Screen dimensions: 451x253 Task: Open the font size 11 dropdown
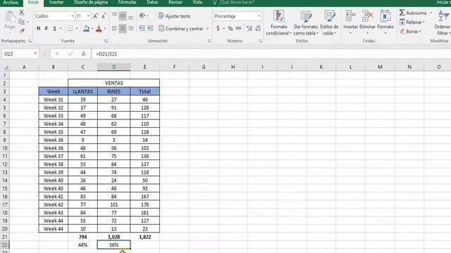tap(88, 16)
